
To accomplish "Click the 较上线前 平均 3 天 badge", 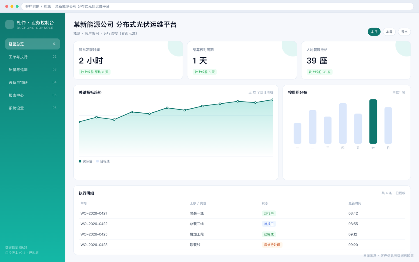I will pos(95,72).
